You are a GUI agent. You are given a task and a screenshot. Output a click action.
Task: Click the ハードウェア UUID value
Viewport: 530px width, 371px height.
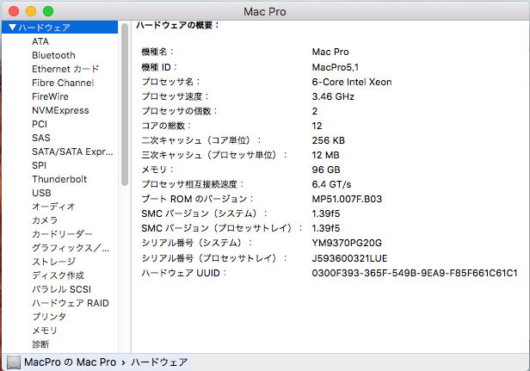tap(415, 273)
